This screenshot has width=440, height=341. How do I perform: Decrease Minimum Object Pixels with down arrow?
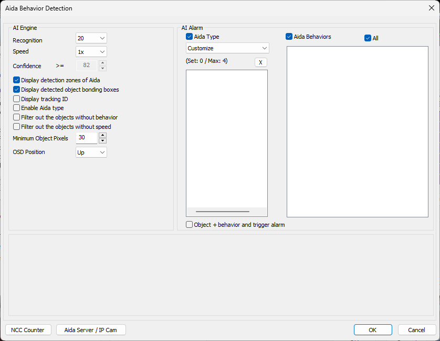click(x=103, y=141)
